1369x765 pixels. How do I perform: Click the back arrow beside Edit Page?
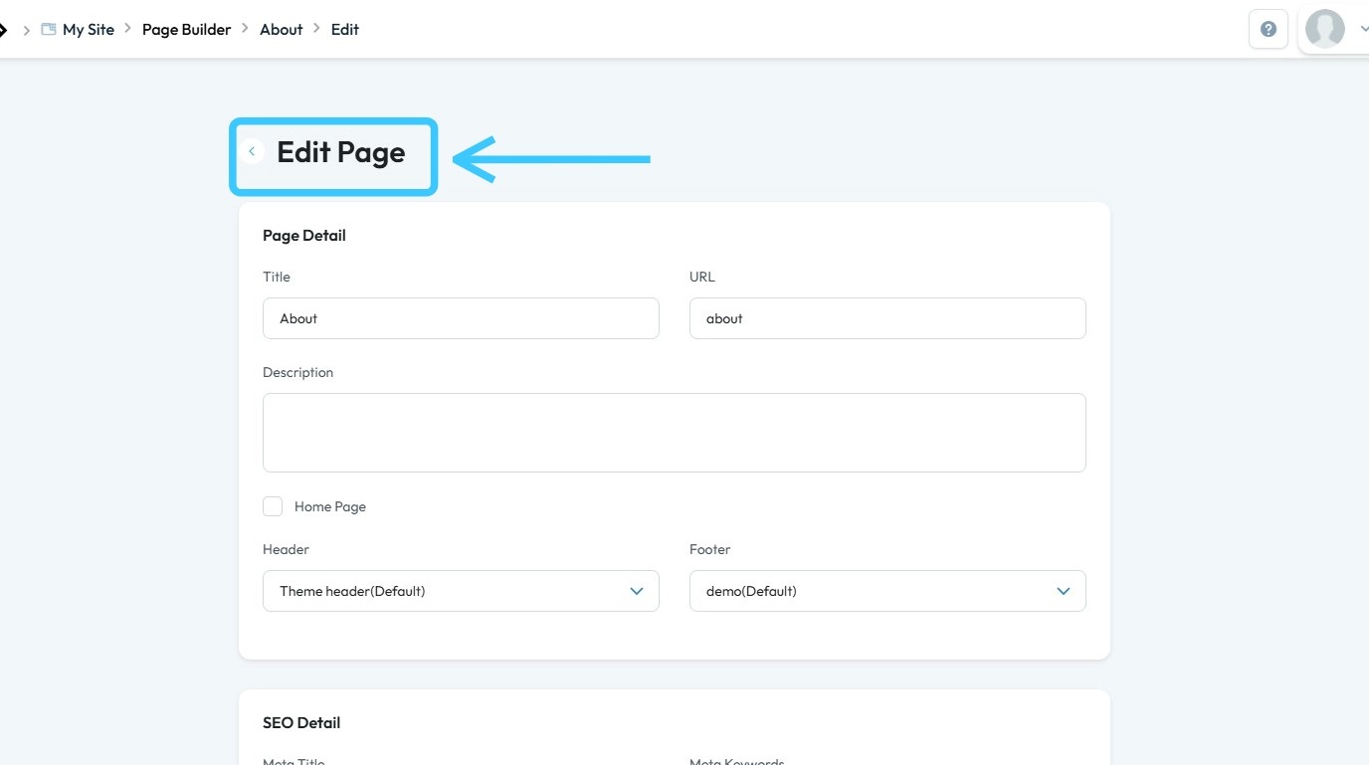[x=252, y=151]
